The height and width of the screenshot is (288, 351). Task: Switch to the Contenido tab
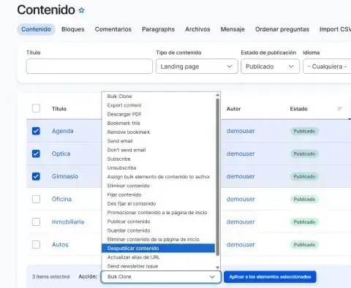coord(36,29)
